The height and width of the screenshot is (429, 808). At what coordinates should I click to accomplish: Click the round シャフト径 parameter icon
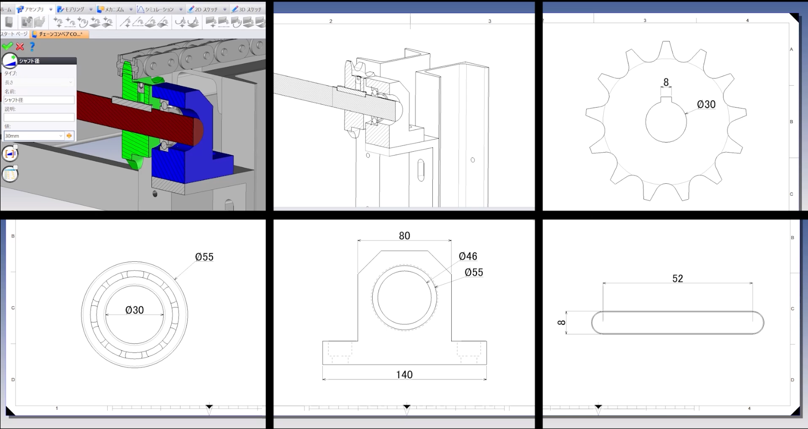[x=10, y=61]
